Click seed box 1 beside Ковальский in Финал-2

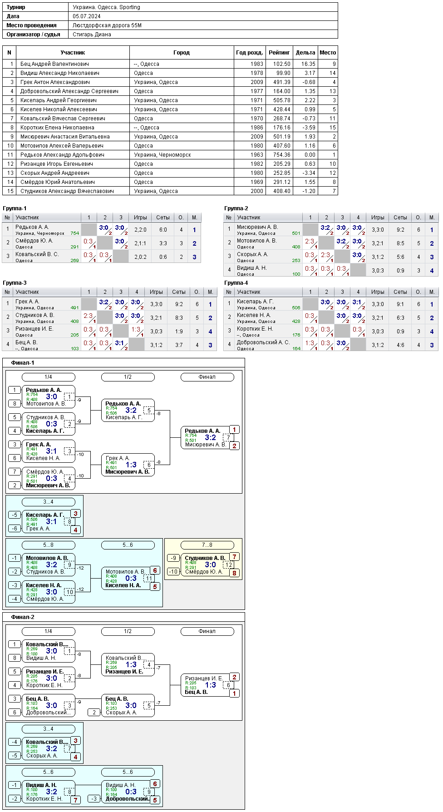pos(15,644)
